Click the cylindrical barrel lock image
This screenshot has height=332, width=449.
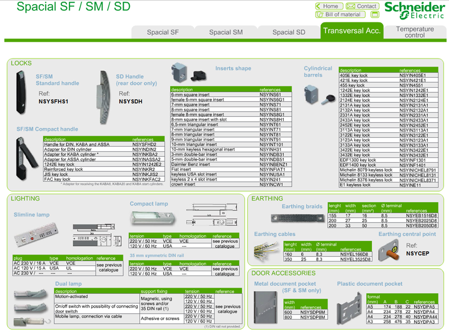[311, 94]
